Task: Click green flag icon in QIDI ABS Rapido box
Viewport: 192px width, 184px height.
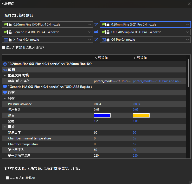Action: [x=104, y=32]
